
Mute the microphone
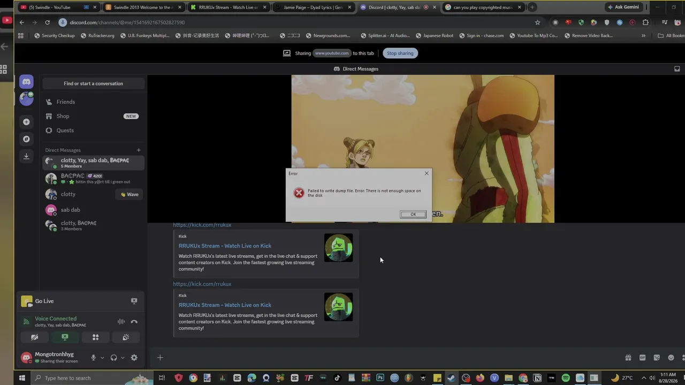click(x=93, y=358)
